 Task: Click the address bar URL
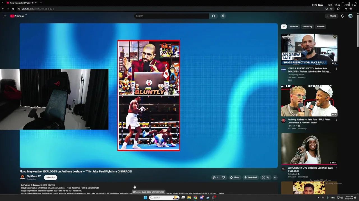38,9
